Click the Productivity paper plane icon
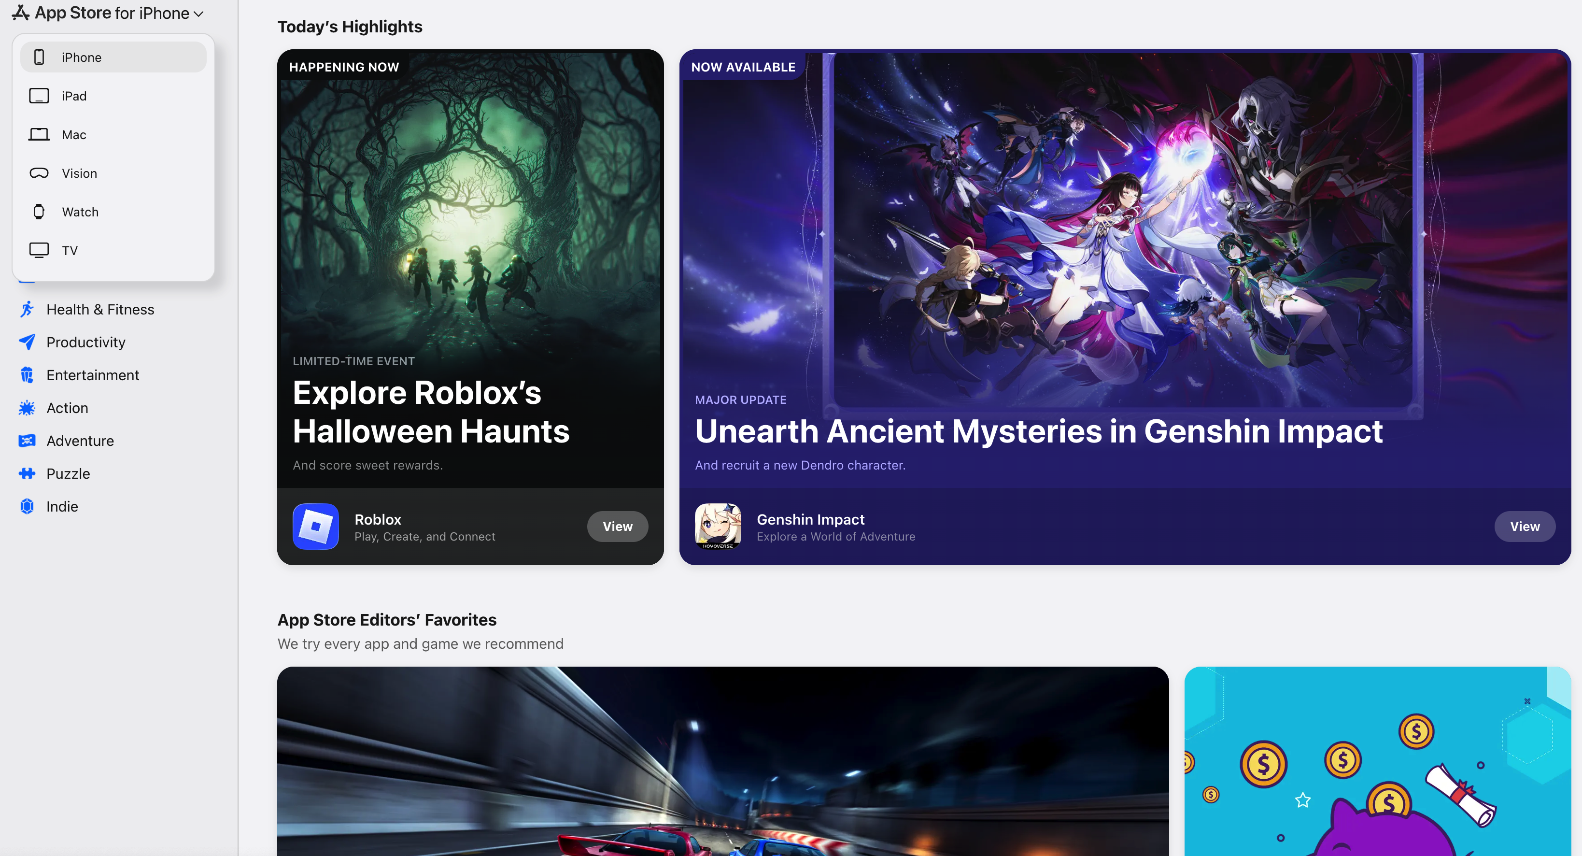This screenshot has height=856, width=1582. [27, 342]
